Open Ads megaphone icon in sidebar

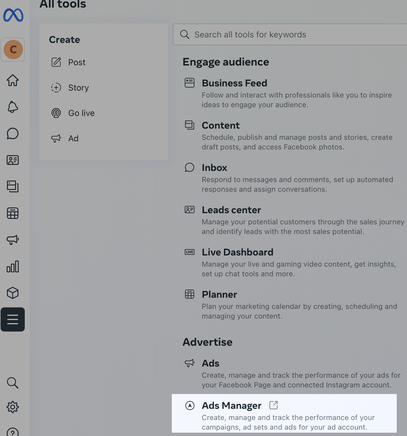coord(13,240)
